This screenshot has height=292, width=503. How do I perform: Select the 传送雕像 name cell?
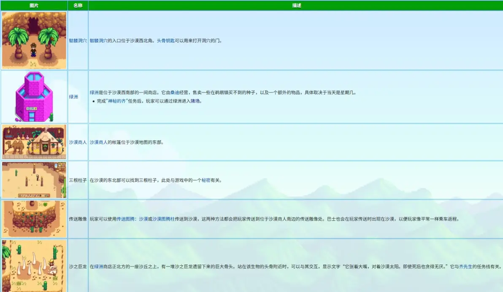click(x=78, y=219)
